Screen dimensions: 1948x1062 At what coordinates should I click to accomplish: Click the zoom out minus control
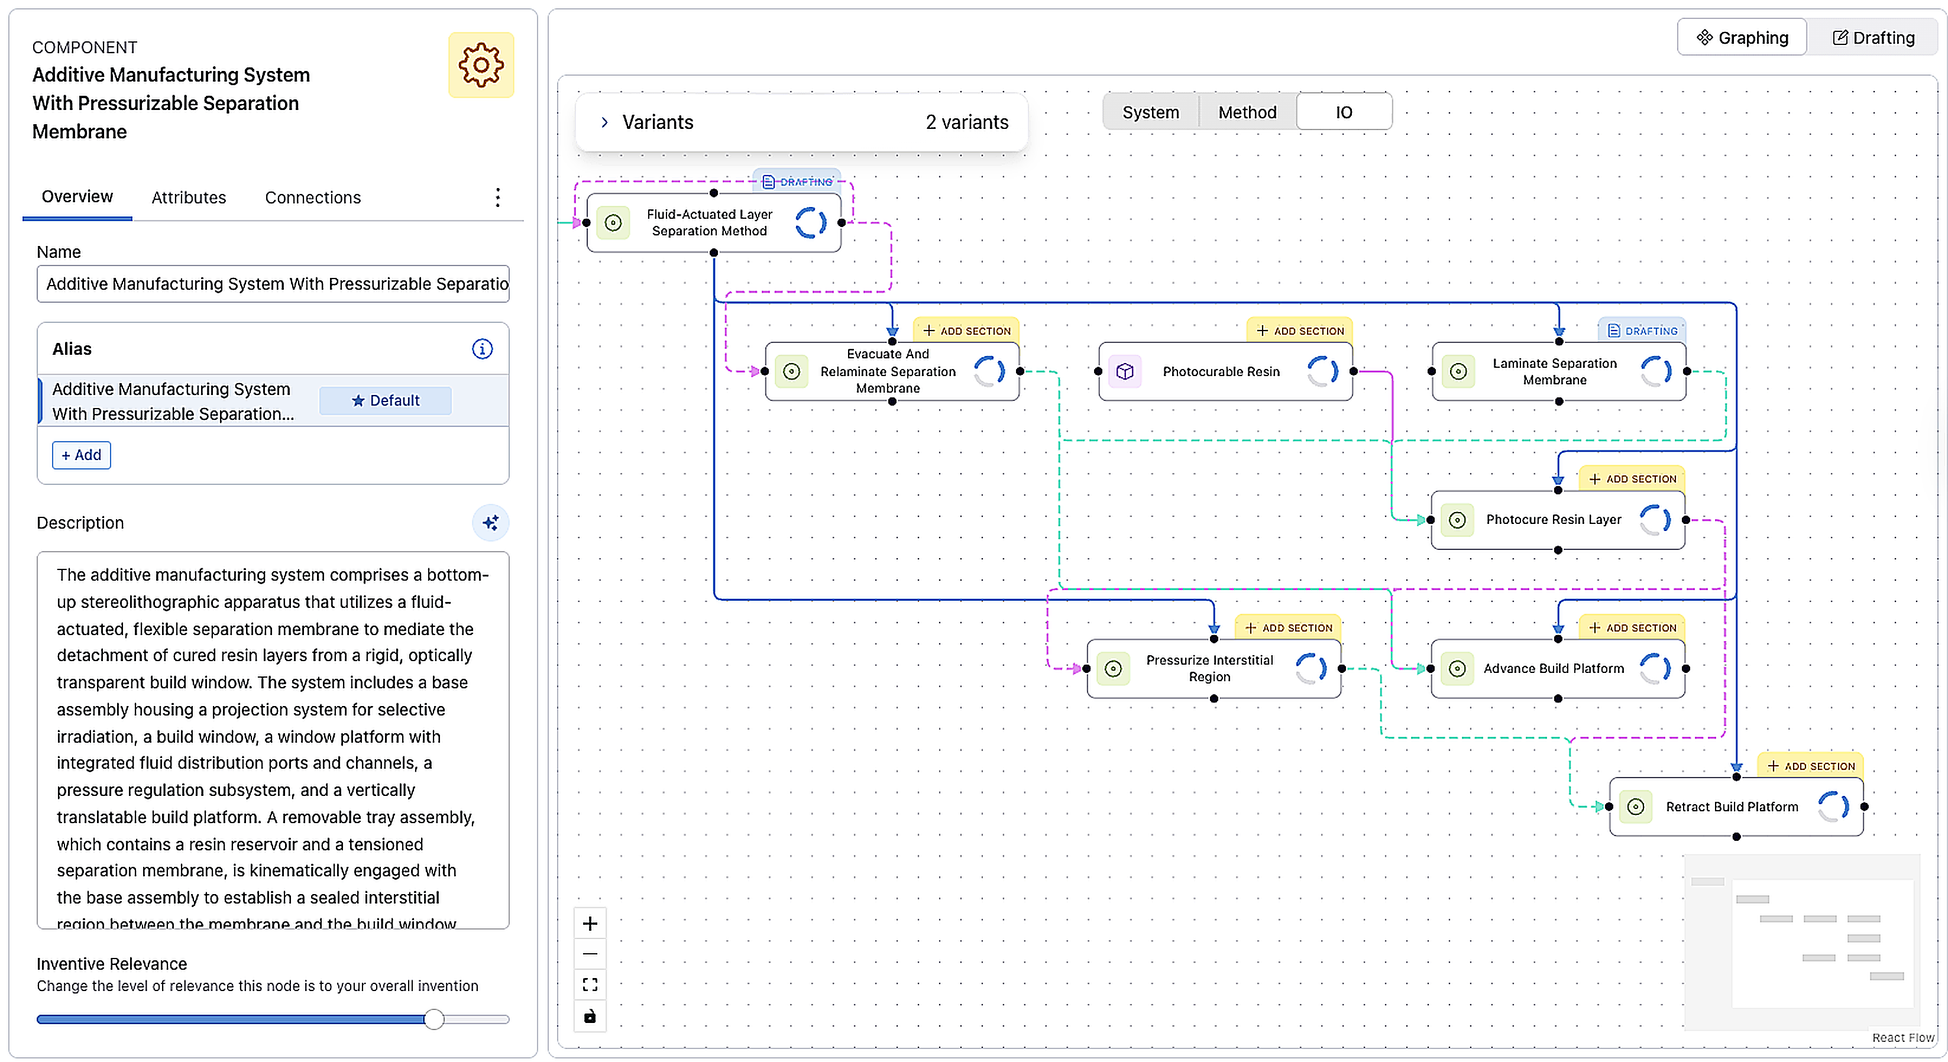pyautogui.click(x=590, y=954)
